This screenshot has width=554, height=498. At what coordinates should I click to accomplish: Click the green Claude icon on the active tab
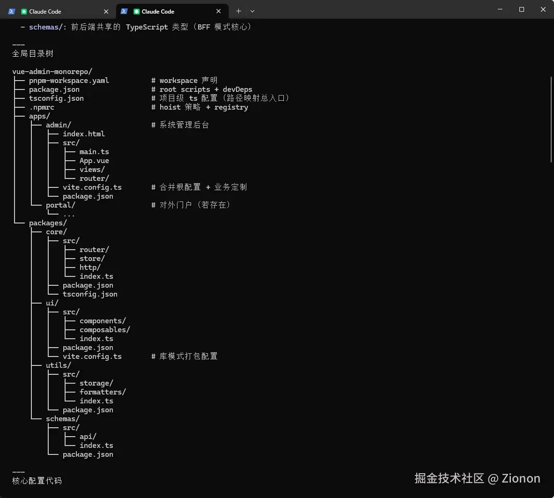pyautogui.click(x=136, y=12)
